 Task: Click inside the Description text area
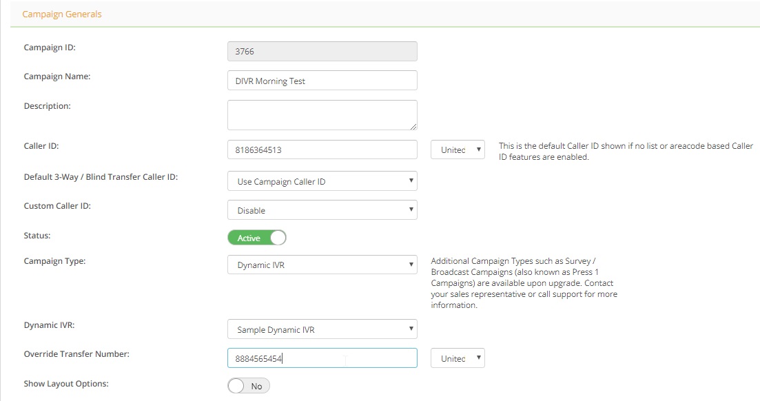pos(322,114)
